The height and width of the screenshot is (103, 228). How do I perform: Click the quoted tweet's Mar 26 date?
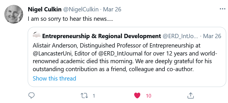(212, 36)
